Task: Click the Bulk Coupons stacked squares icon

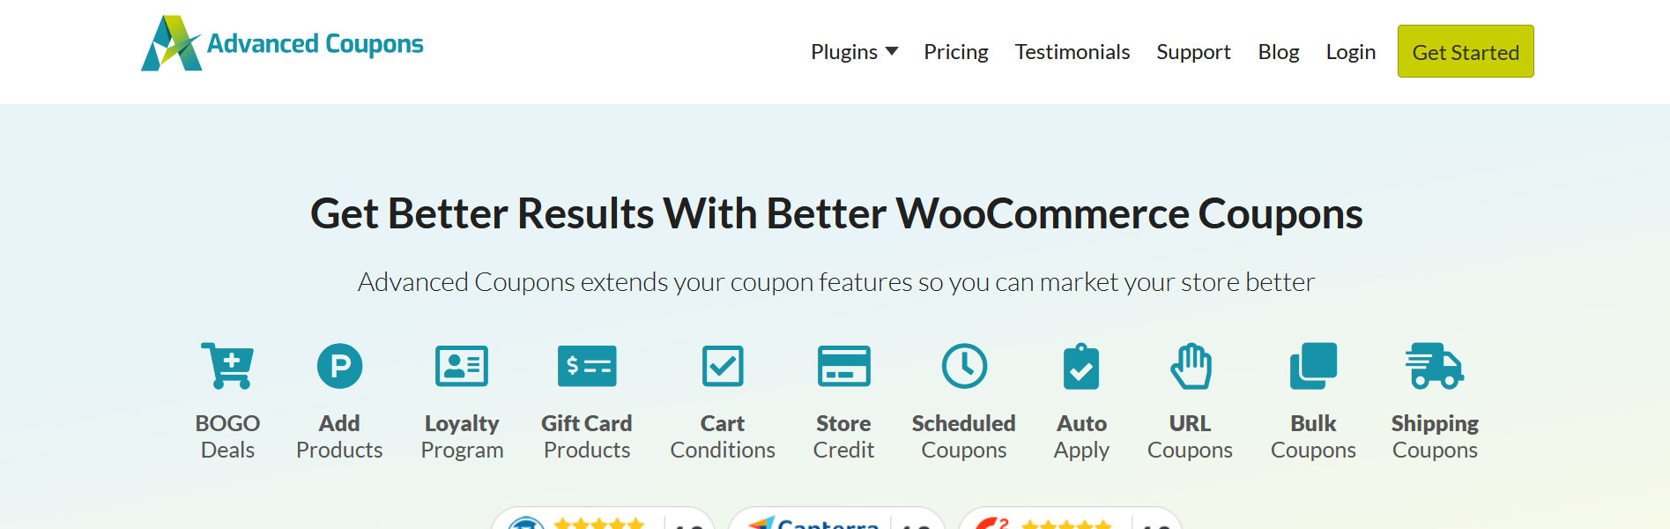Action: coord(1313,365)
